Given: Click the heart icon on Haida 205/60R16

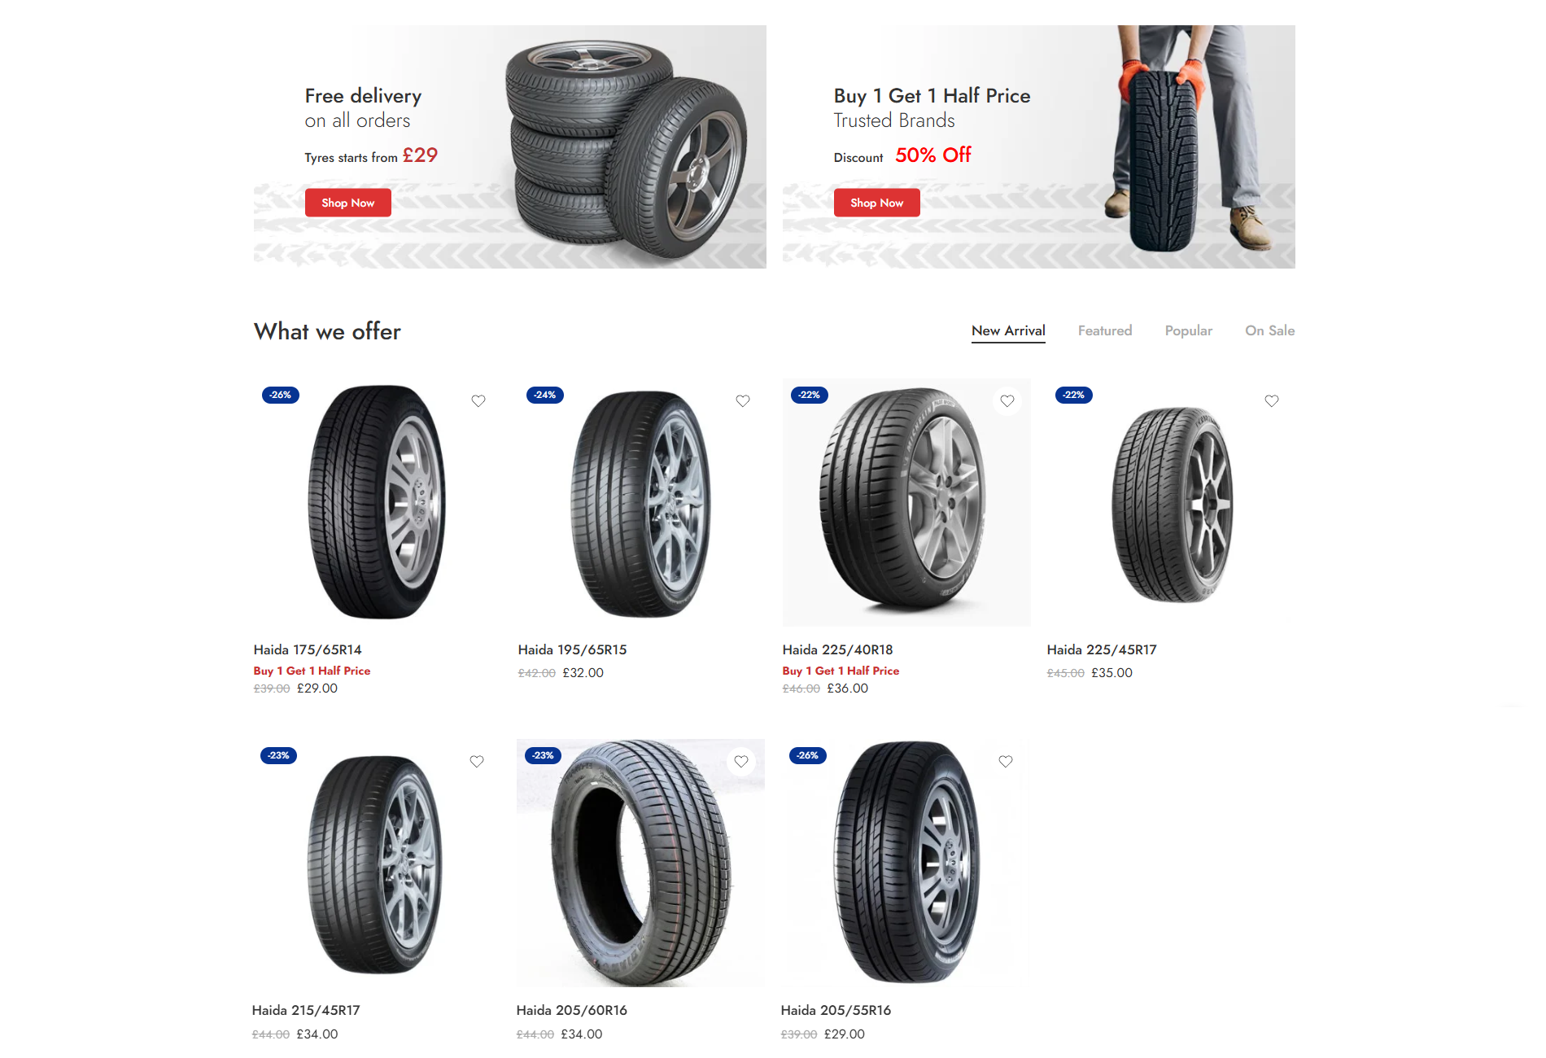Looking at the screenshot, I should pos(741,761).
